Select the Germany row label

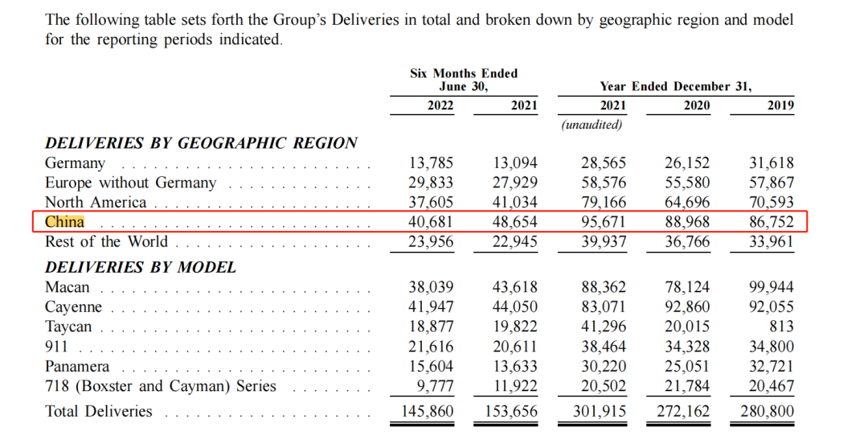point(75,163)
